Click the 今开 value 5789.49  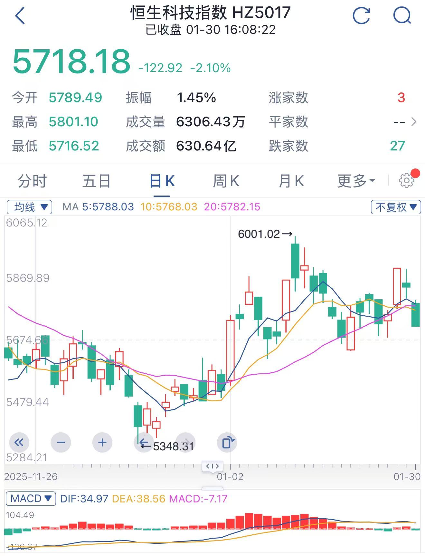(75, 98)
